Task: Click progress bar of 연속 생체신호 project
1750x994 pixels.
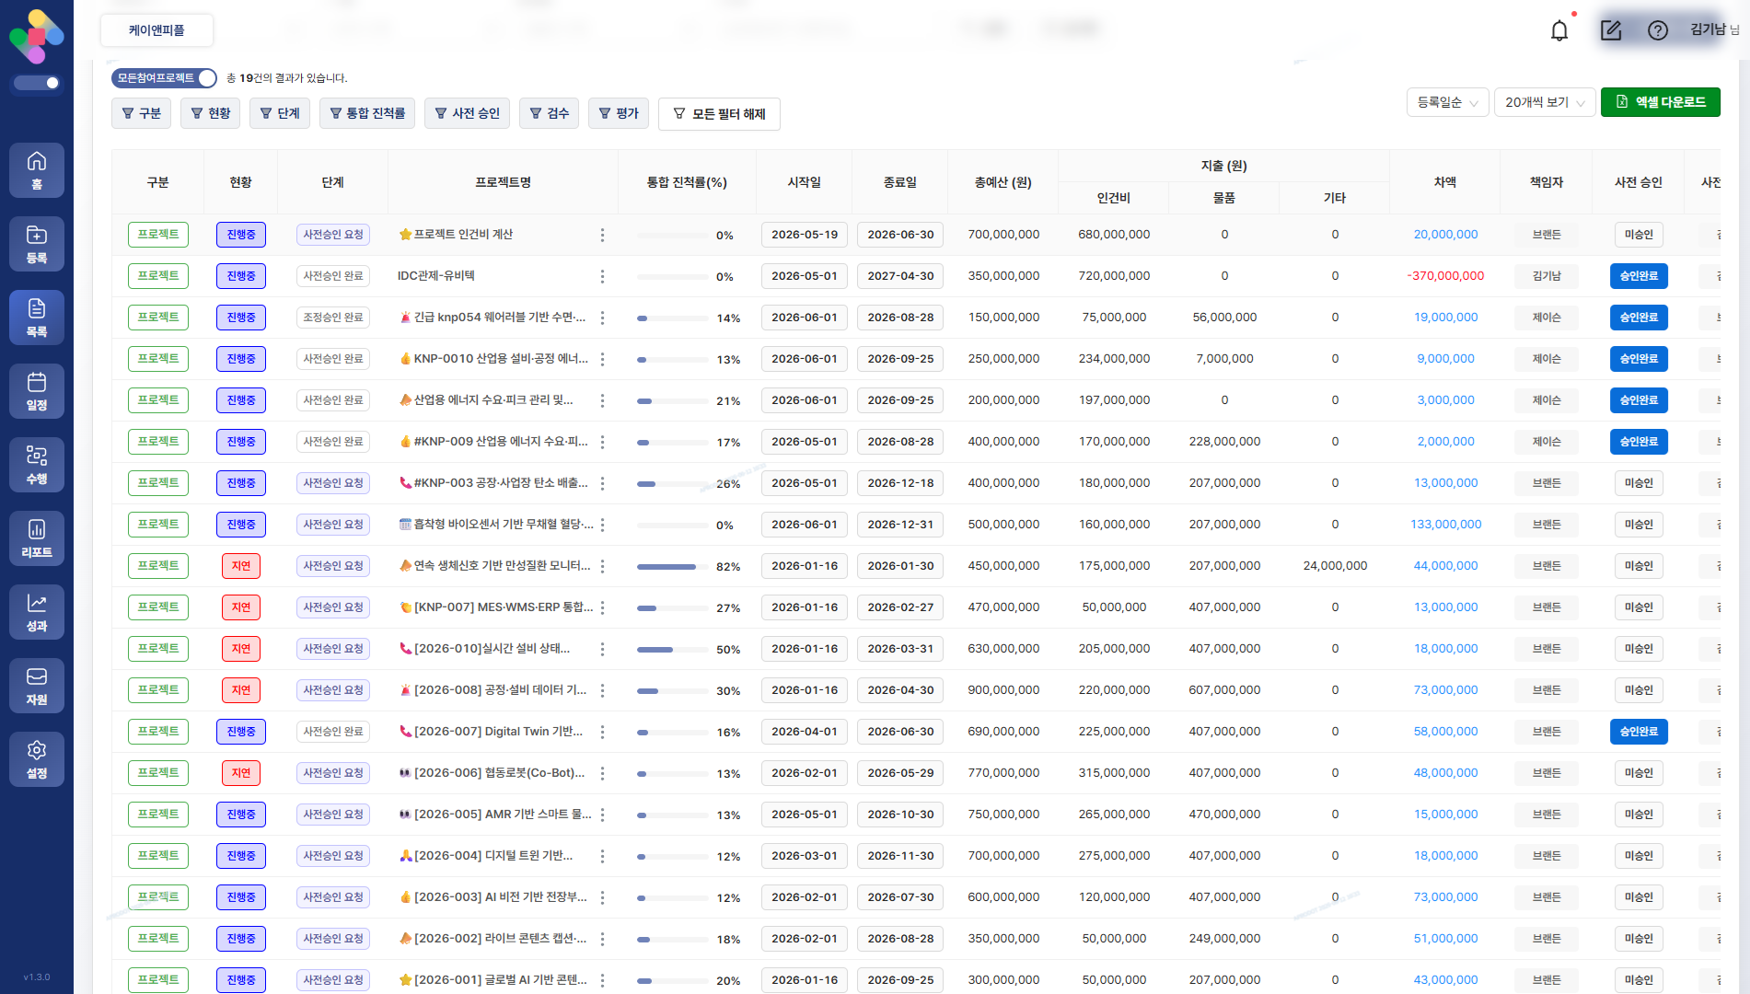Action: pos(673,567)
